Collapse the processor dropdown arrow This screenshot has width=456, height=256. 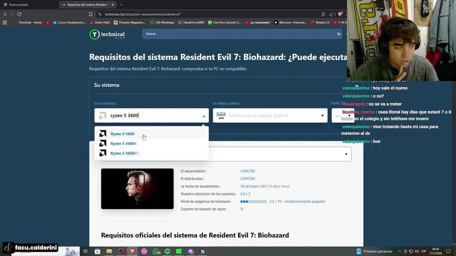click(204, 116)
